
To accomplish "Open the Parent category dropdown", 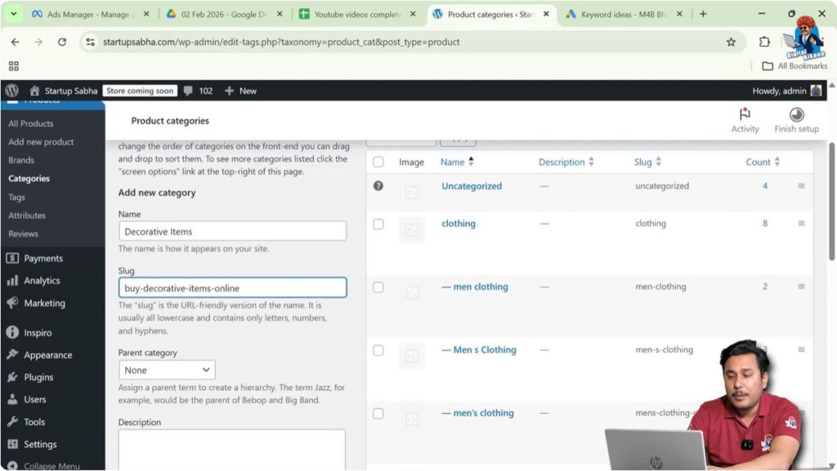I will [x=167, y=370].
